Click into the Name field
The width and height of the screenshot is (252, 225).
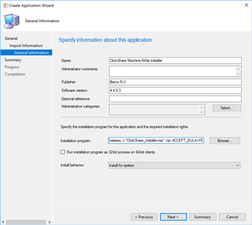175,60
